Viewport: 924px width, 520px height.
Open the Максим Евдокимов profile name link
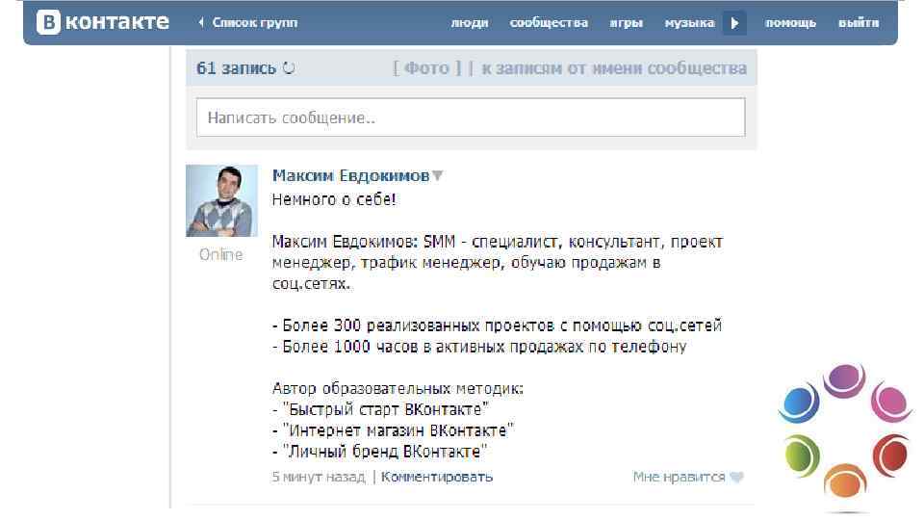350,175
